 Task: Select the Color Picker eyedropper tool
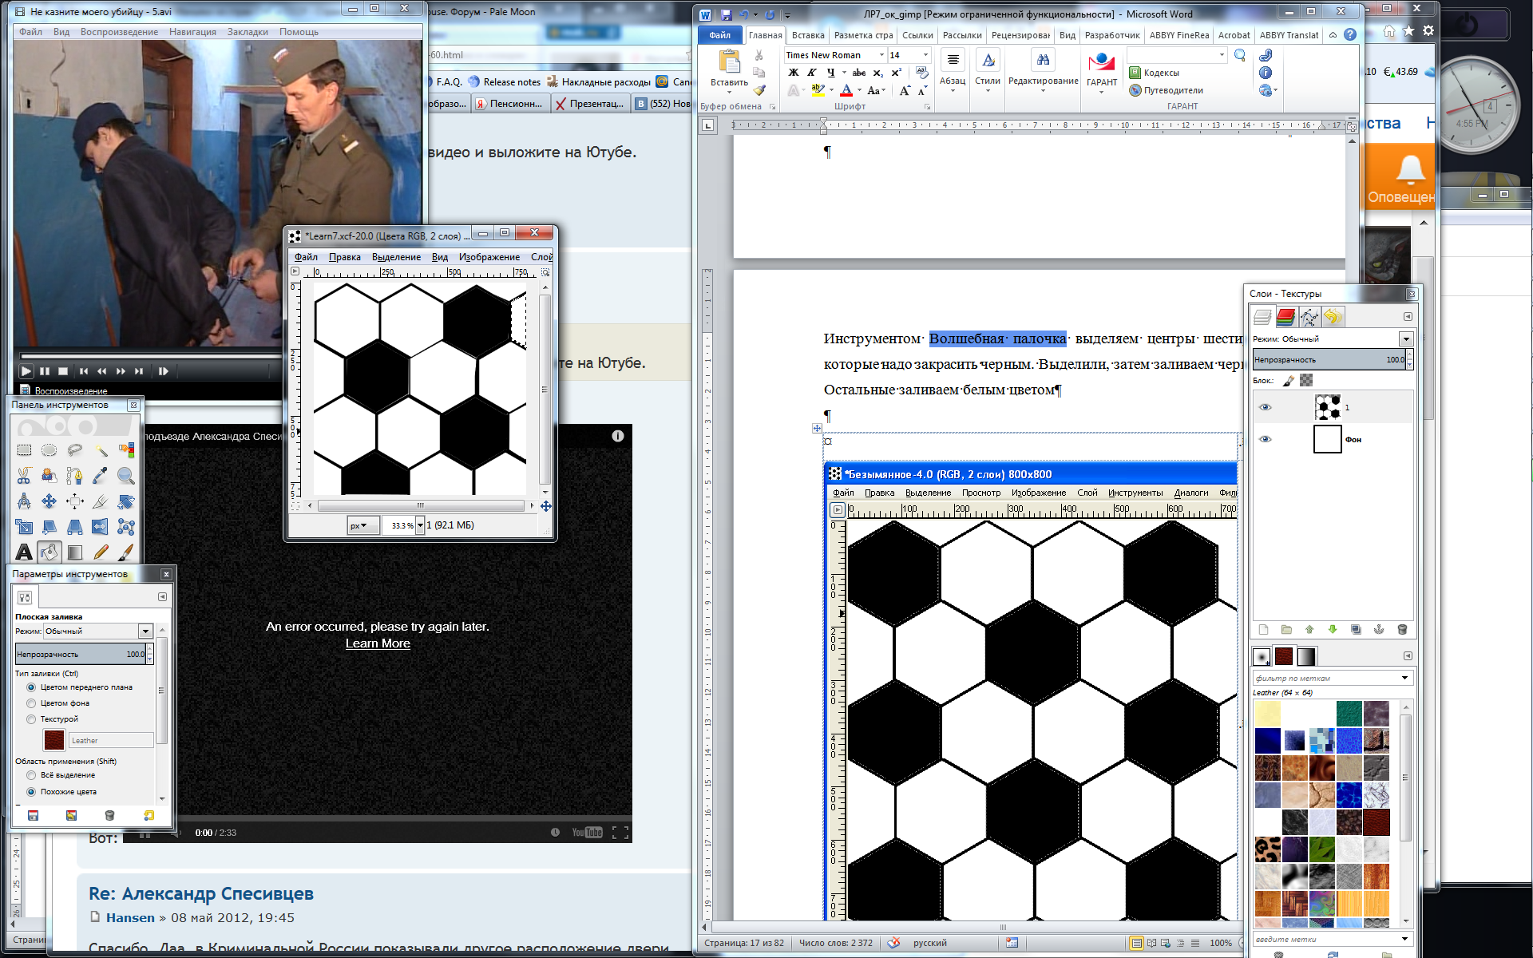click(101, 476)
